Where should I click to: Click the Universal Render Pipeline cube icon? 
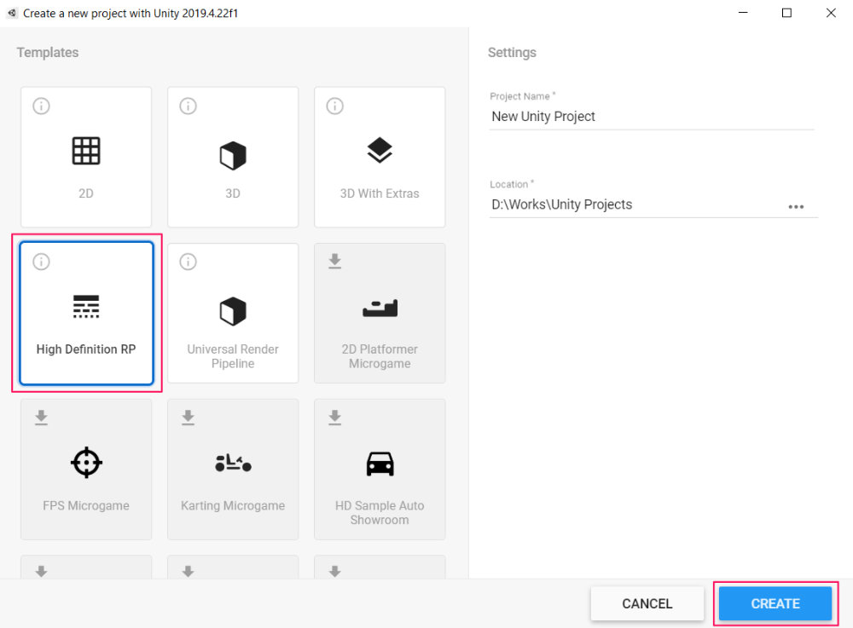[x=233, y=311]
